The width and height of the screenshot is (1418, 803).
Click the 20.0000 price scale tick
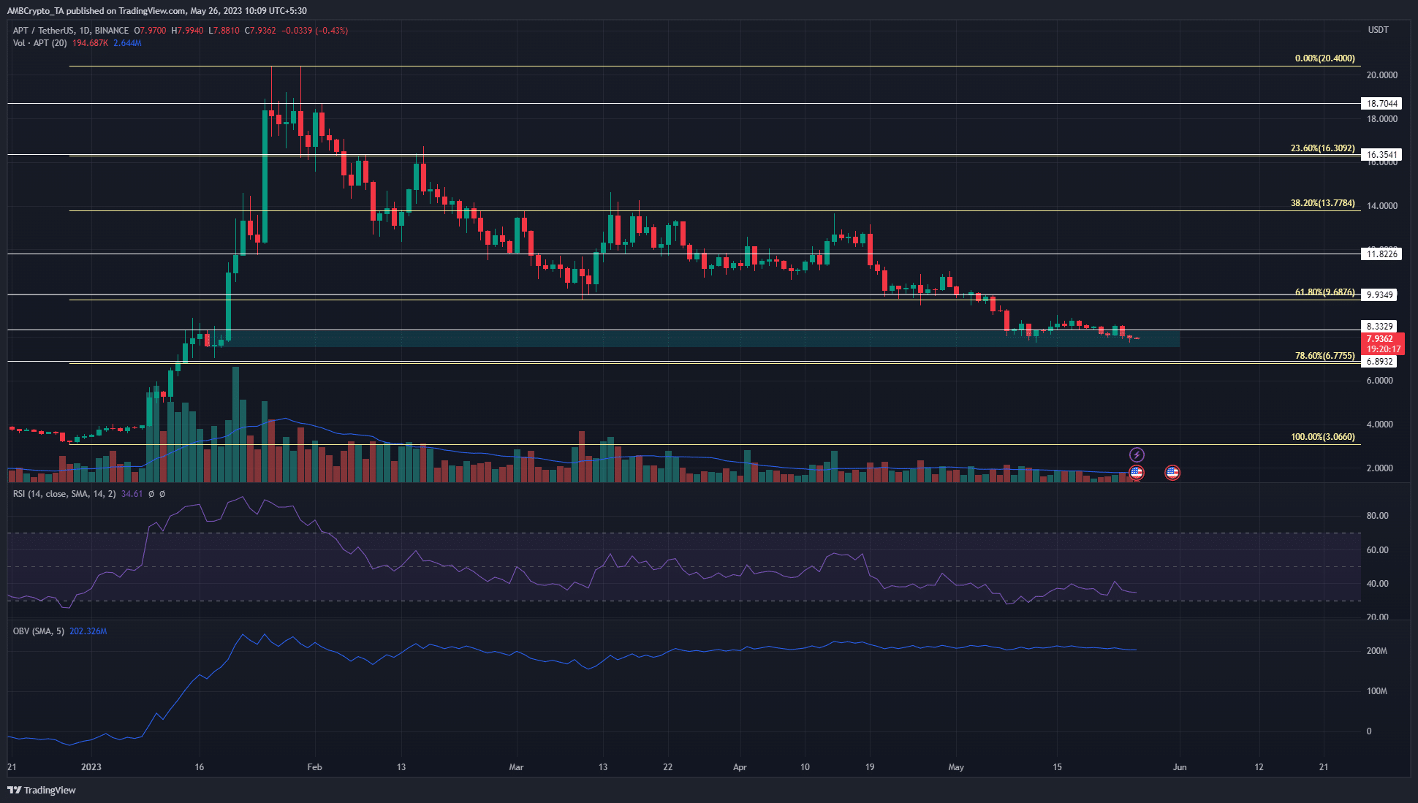coord(1382,75)
